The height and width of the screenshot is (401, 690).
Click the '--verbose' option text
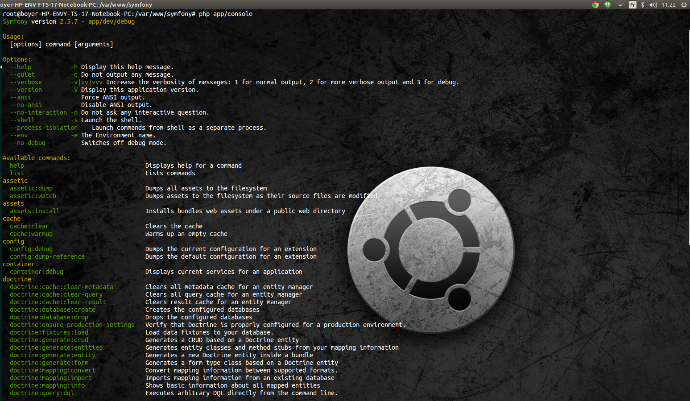pos(26,82)
